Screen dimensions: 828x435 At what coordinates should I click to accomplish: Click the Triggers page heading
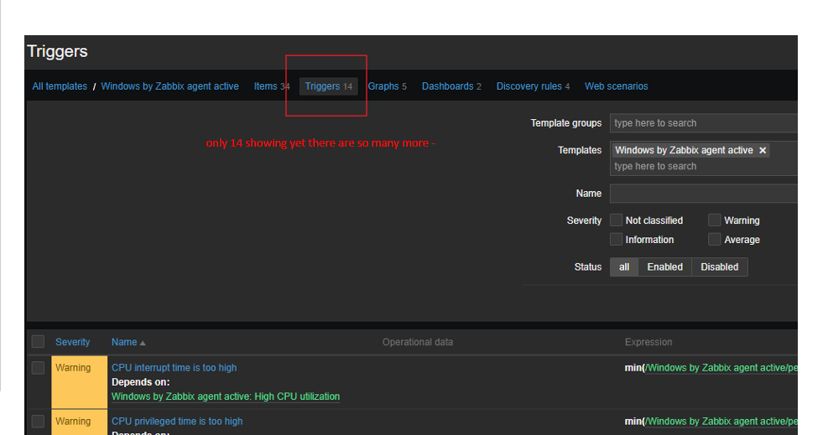[x=57, y=51]
